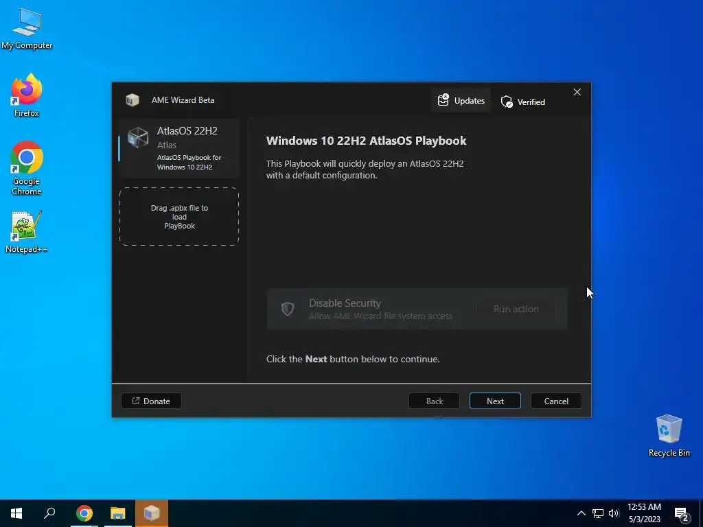Click the Drag .apbx file drop area
This screenshot has height=527, width=703.
tap(179, 216)
